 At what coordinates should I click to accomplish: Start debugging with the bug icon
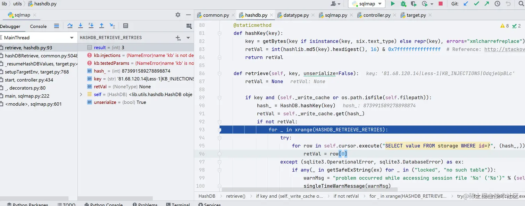(x=403, y=4)
